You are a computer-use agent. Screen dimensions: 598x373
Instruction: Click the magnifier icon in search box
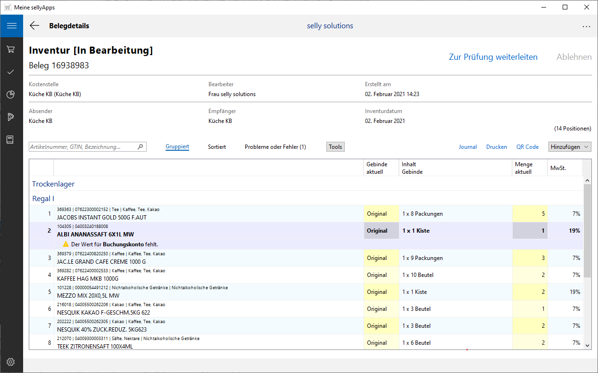pyautogui.click(x=140, y=147)
